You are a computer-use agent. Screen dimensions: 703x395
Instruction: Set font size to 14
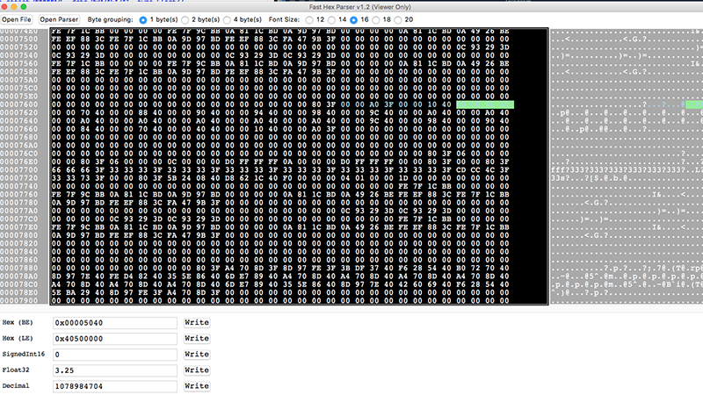tap(331, 20)
